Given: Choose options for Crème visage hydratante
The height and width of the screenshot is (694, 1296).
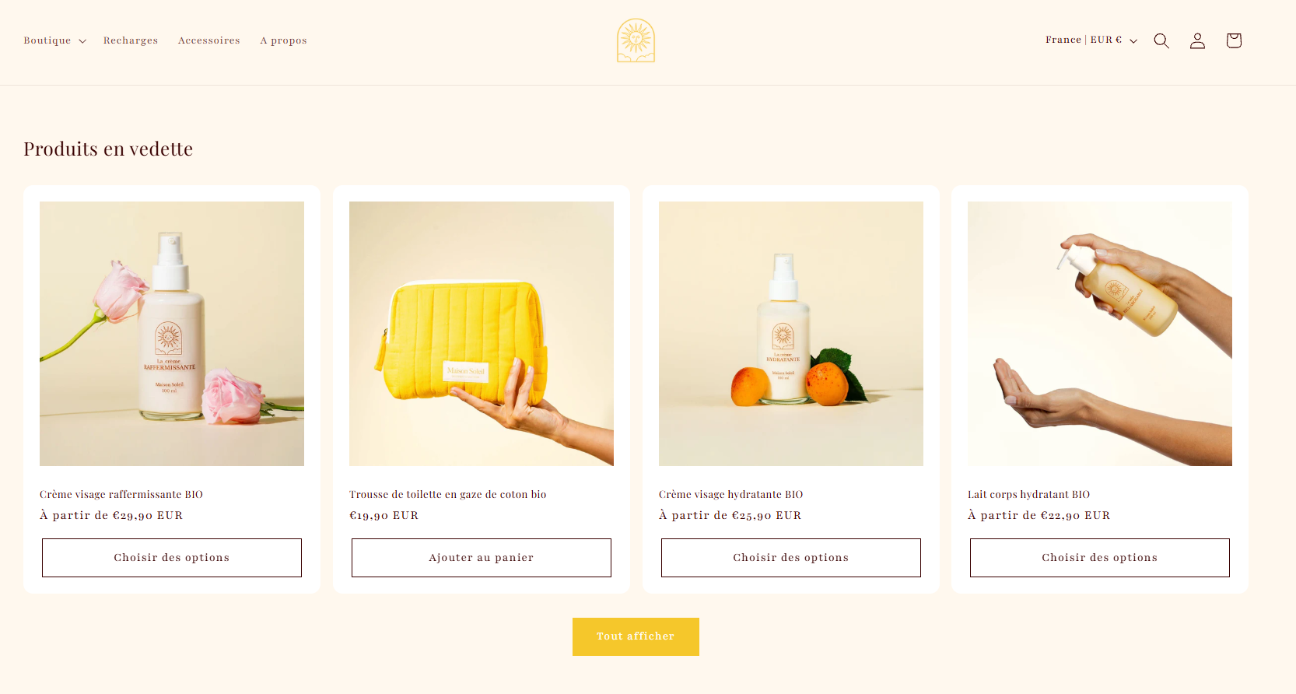Looking at the screenshot, I should pos(791,558).
